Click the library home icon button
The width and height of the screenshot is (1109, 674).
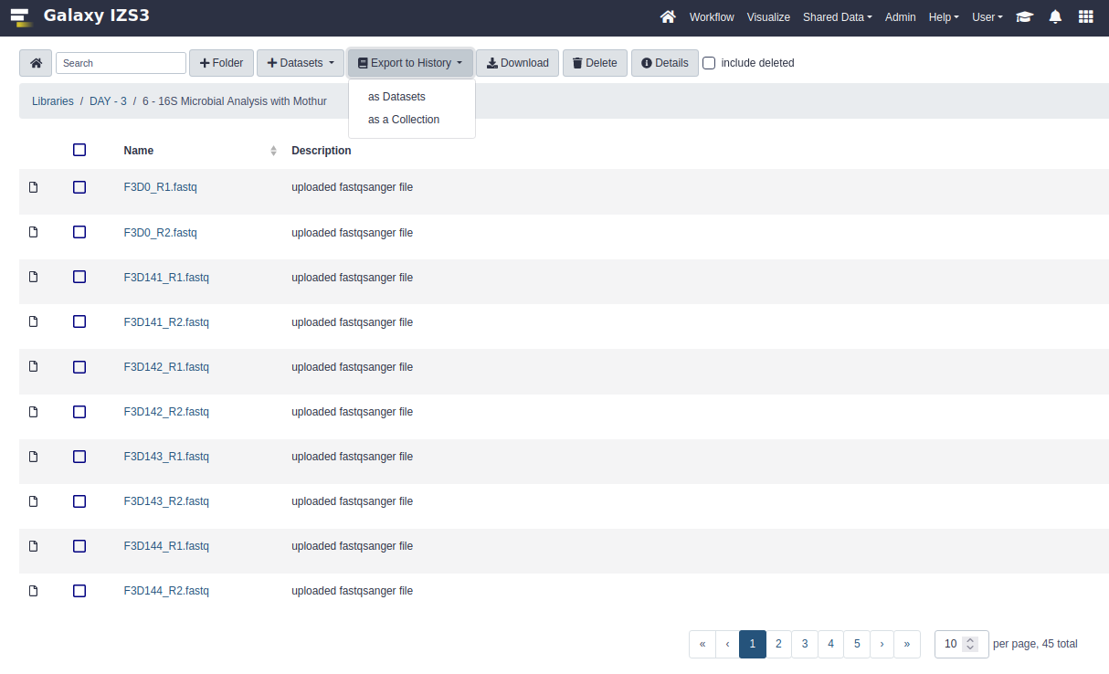[x=36, y=63]
